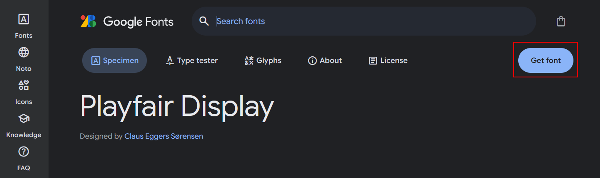
Task: Open the FAQ question mark page
Action: (x=24, y=158)
